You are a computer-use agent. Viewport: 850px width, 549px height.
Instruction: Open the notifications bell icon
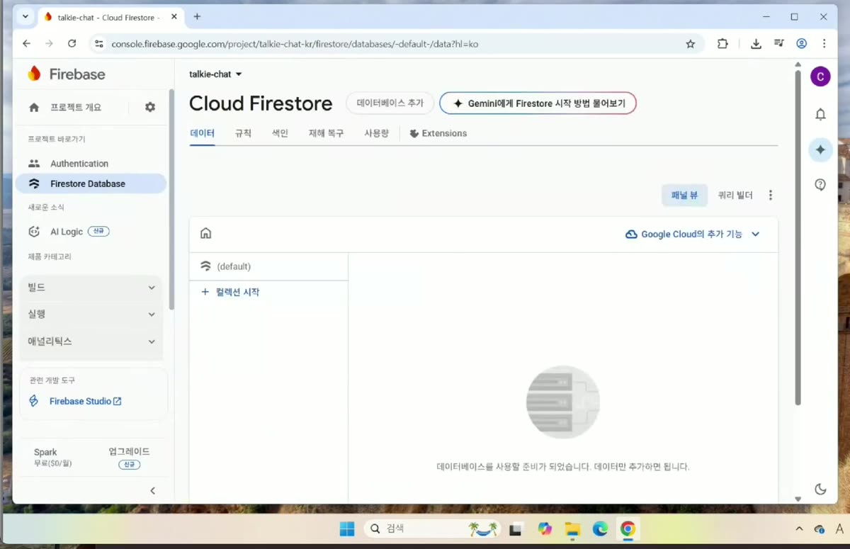click(x=820, y=115)
